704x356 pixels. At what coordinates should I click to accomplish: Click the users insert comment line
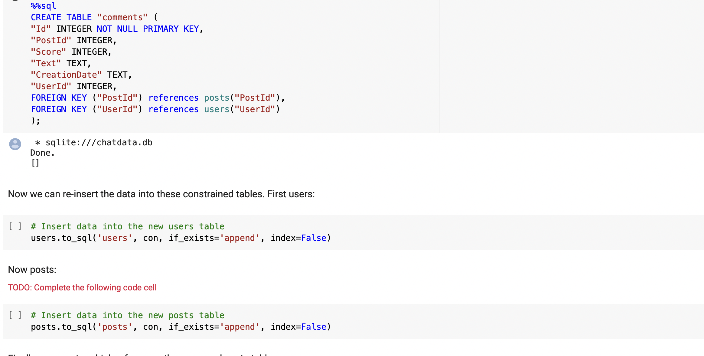click(127, 226)
